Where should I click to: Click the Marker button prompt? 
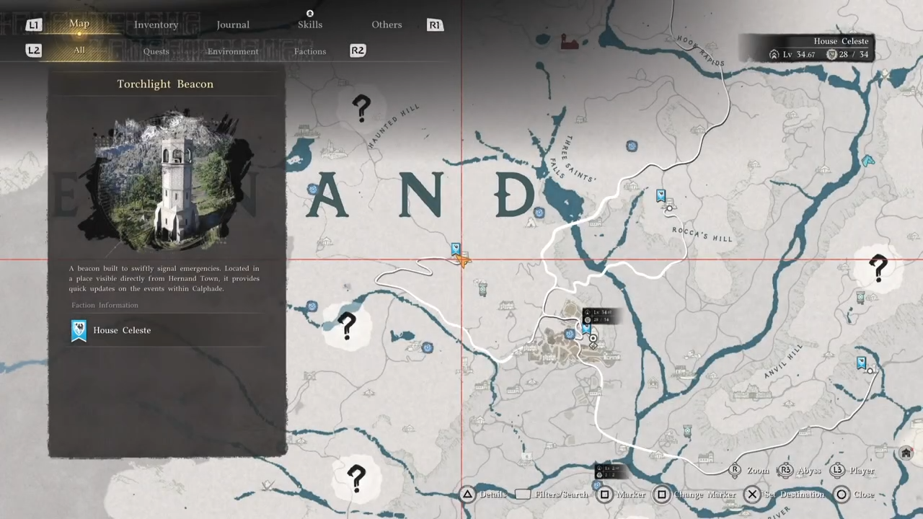pos(622,494)
